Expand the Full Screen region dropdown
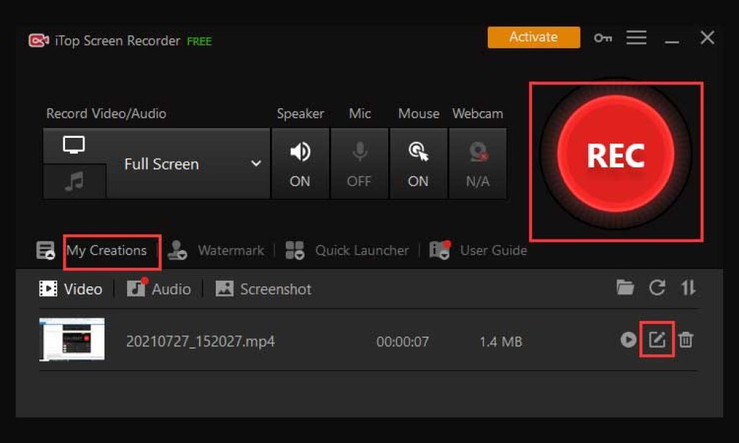The image size is (739, 443). click(x=189, y=165)
